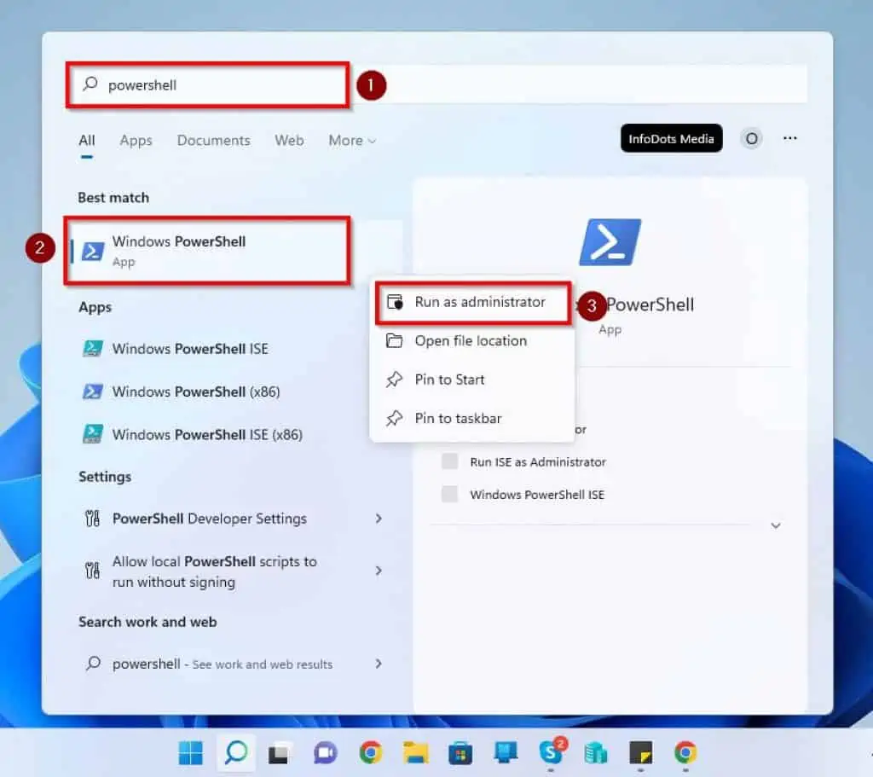
Task: Open Microsoft Store from the taskbar
Action: point(460,752)
